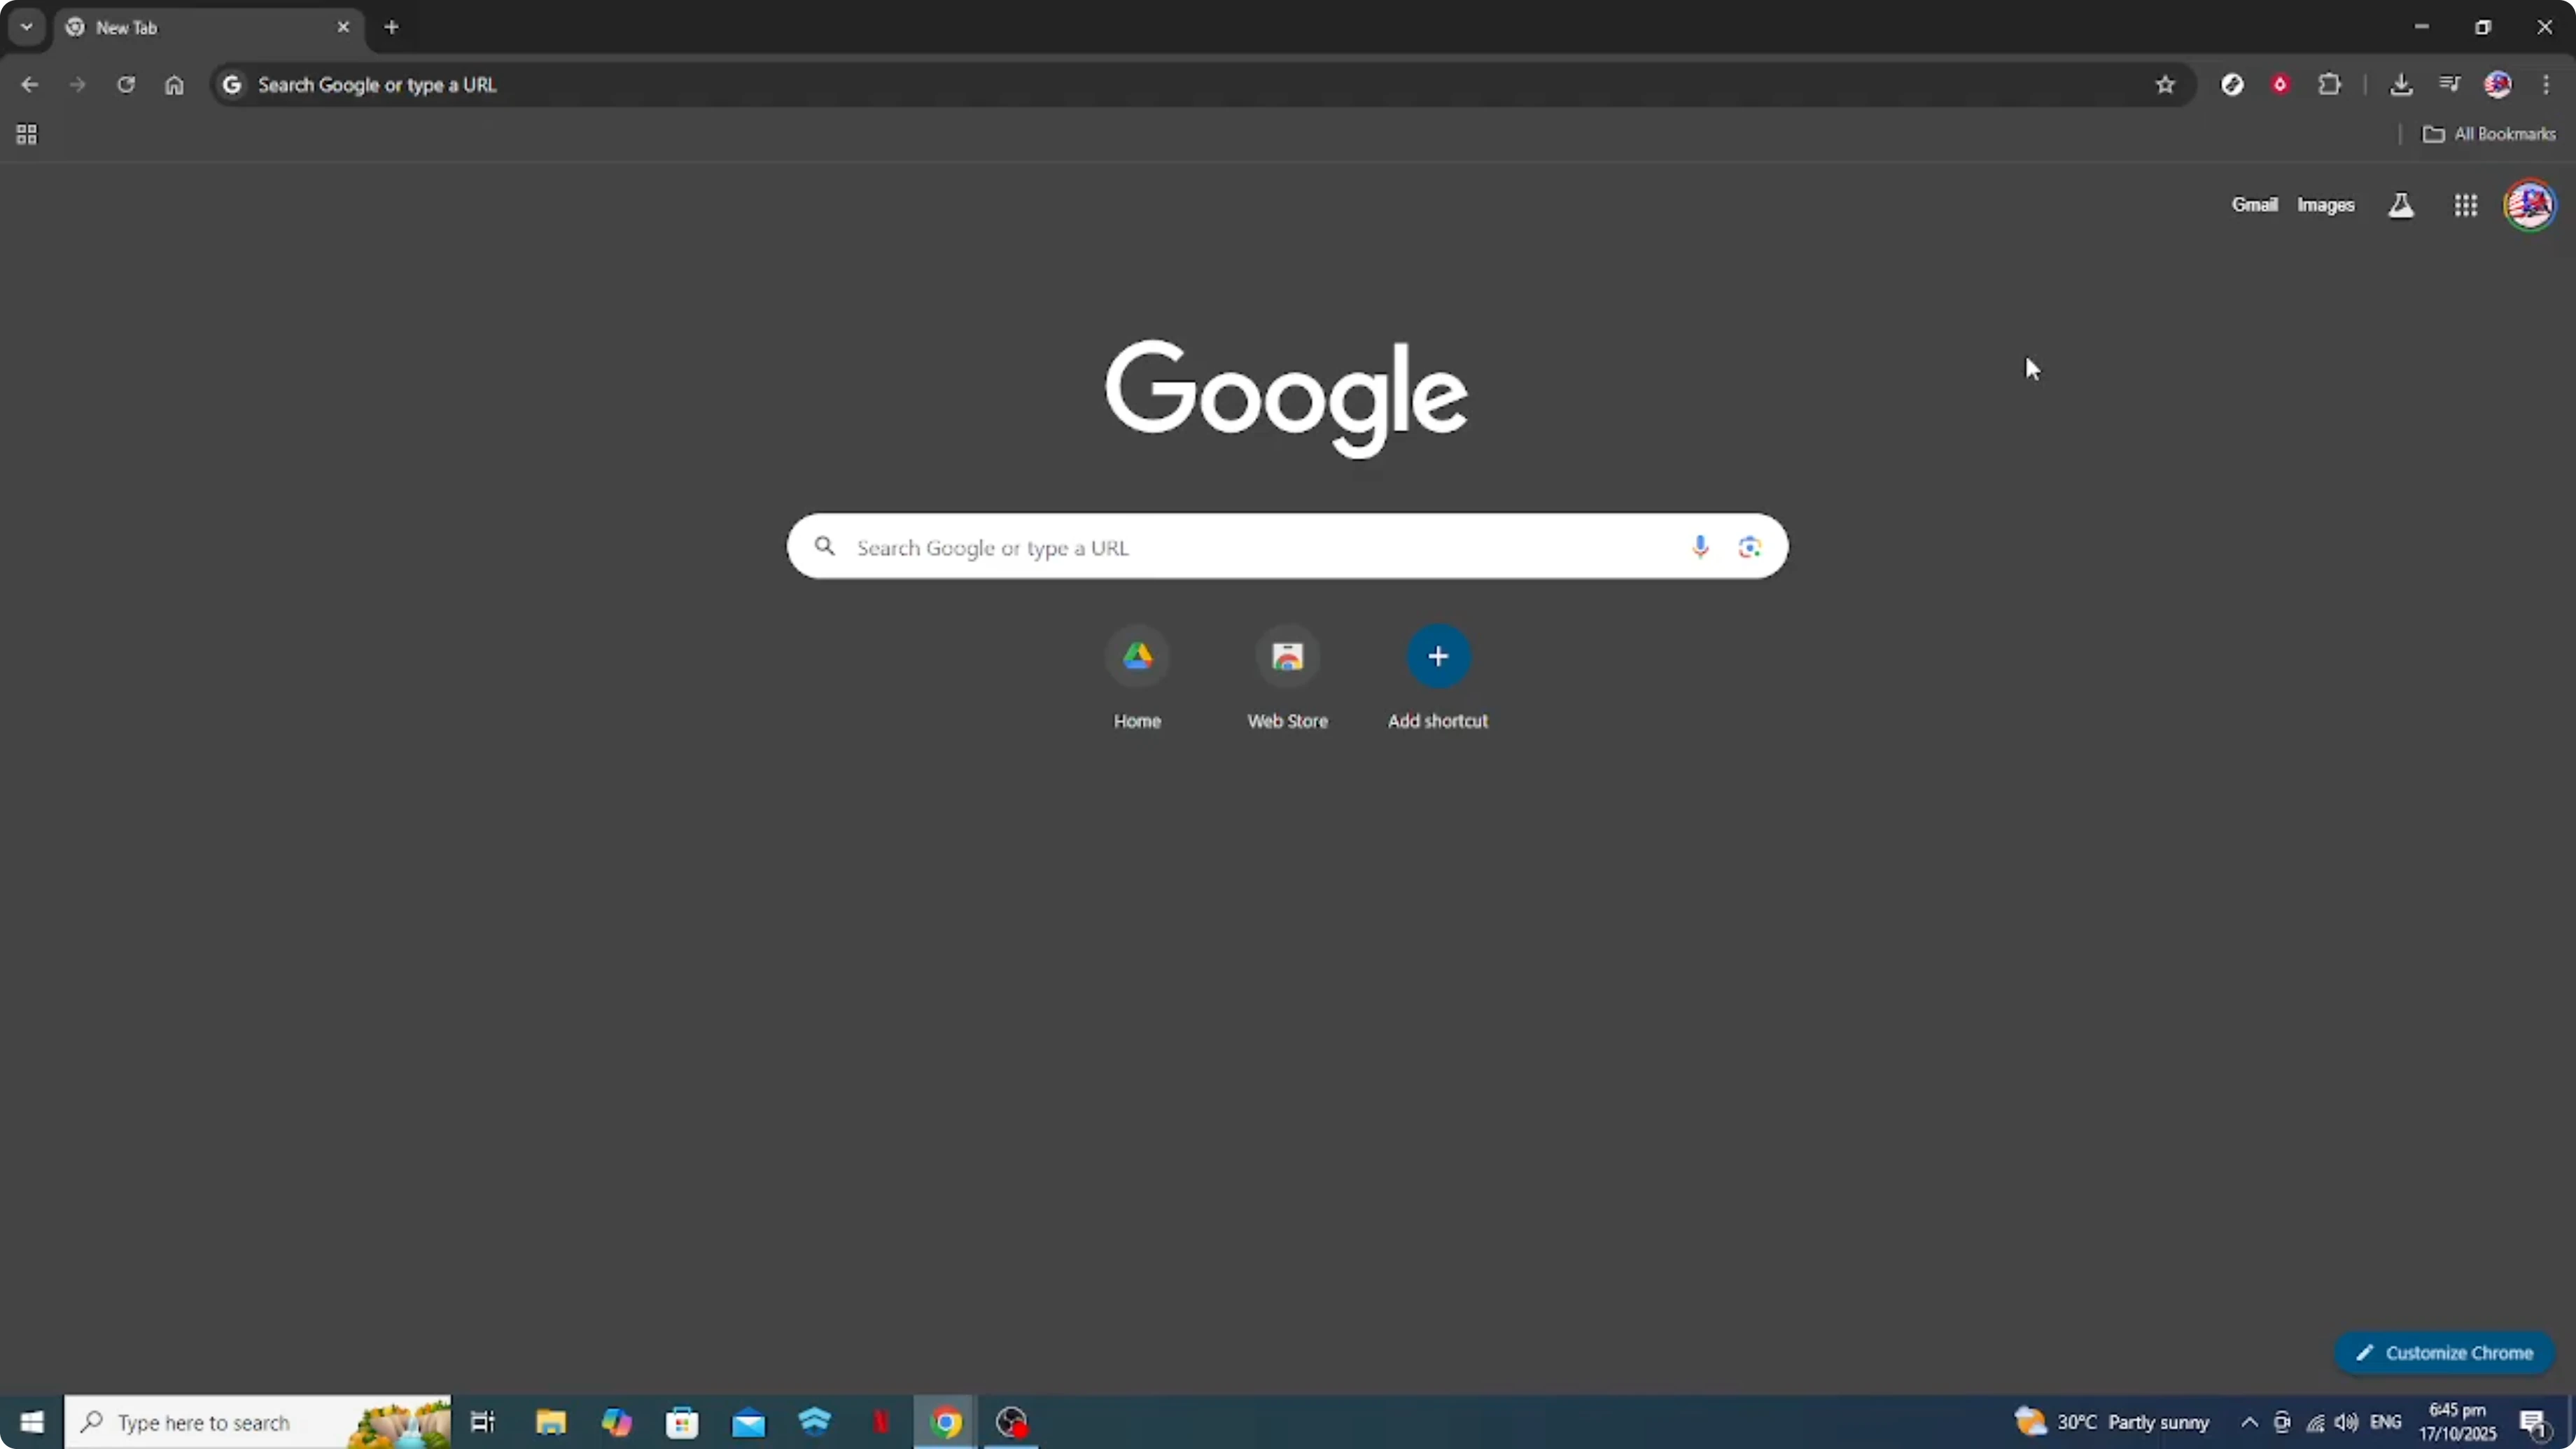The height and width of the screenshot is (1449, 2576).
Task: Toggle the side panel bookmarks view
Action: click(26, 134)
